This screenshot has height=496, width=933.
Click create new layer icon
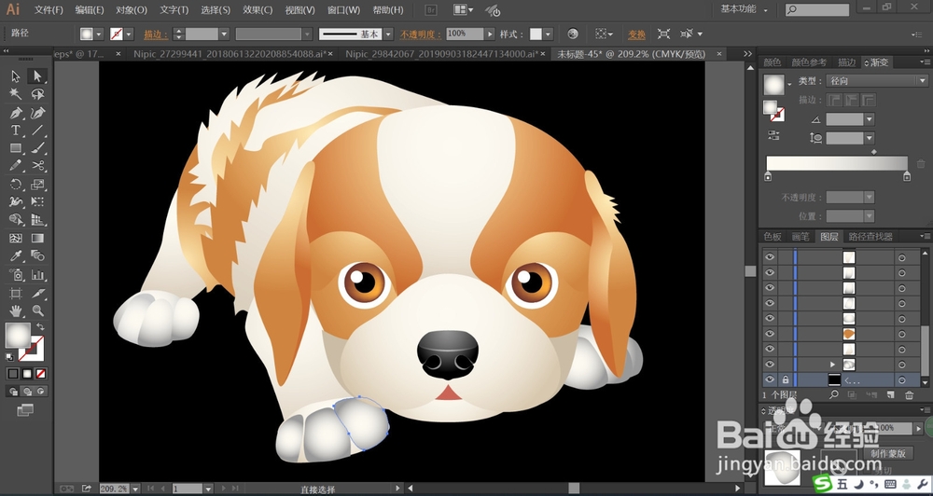(890, 395)
